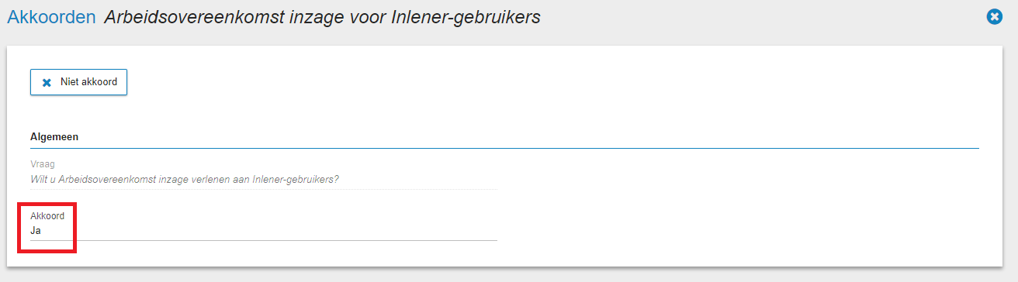
Task: Click the Ja value under Akkoord
Action: pos(36,230)
